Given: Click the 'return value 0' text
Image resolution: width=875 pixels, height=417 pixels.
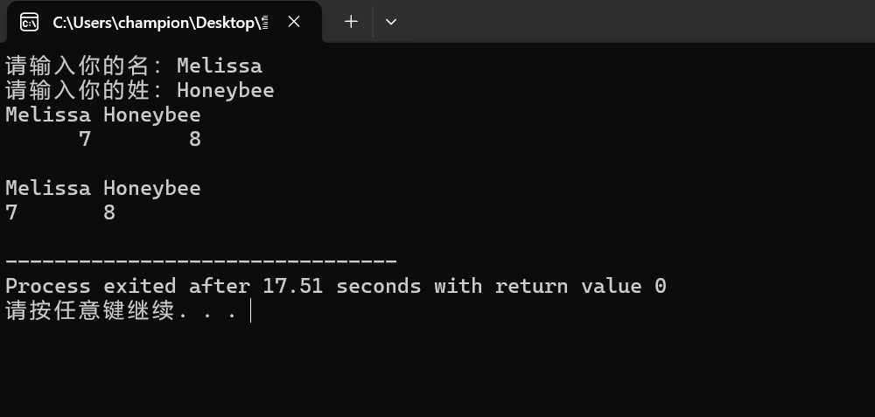Looking at the screenshot, I should 580,286.
